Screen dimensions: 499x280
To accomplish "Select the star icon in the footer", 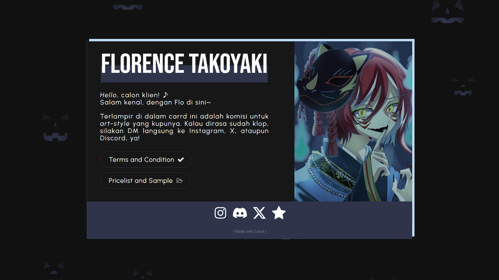I will pos(278,213).
